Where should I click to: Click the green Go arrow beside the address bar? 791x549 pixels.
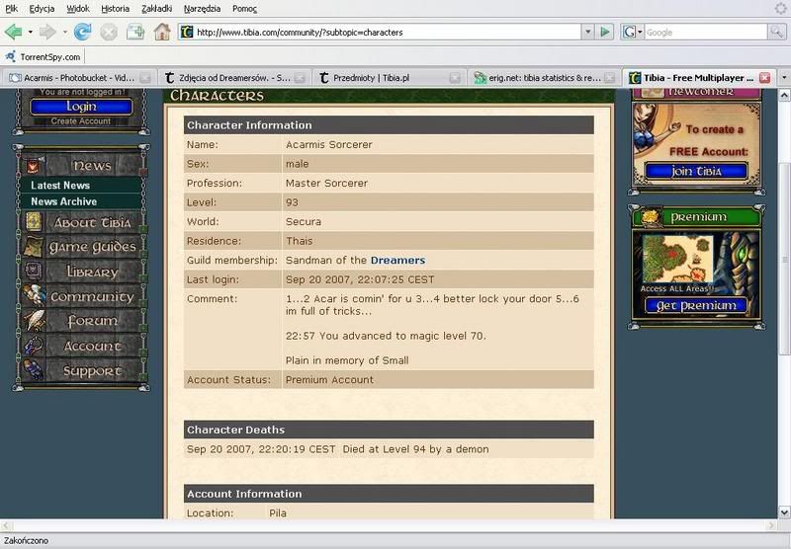click(x=605, y=33)
